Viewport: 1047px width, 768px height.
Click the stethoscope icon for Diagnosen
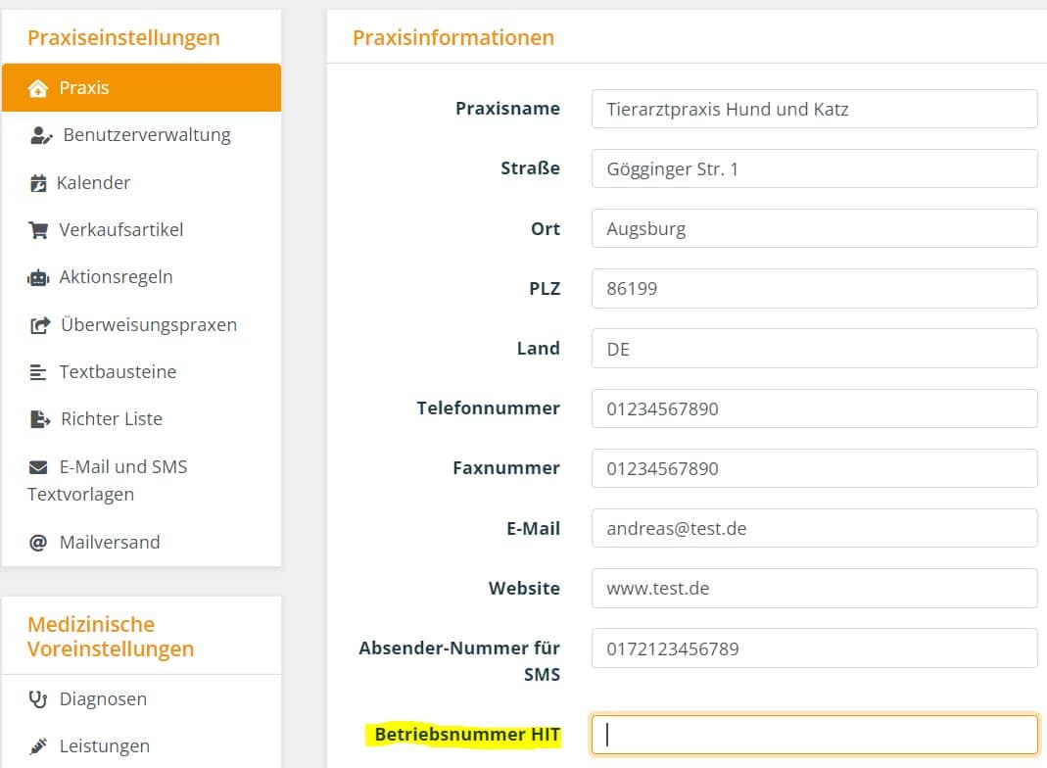coord(38,699)
